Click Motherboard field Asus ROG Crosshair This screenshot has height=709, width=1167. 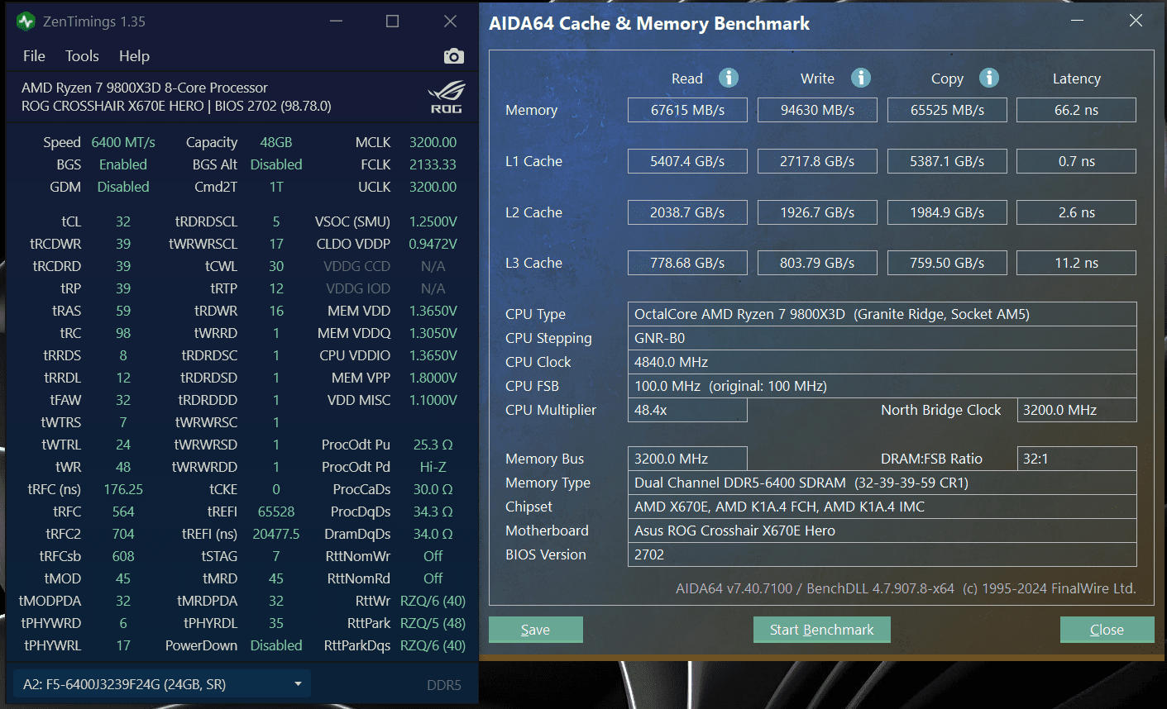click(x=882, y=531)
